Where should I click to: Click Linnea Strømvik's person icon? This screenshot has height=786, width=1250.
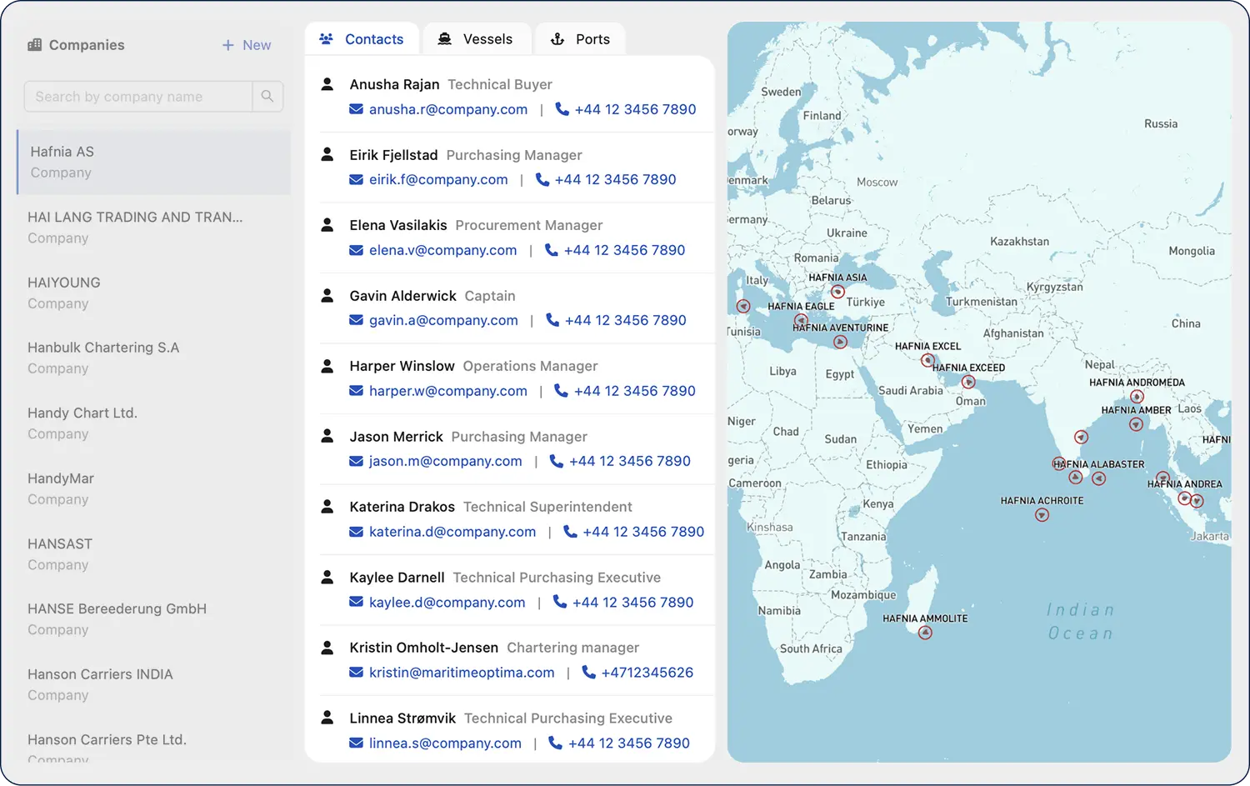[x=327, y=718]
